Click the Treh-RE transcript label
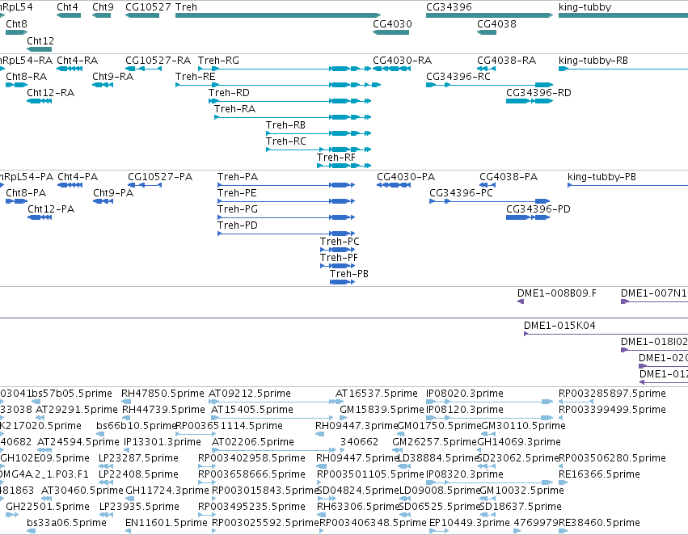Viewport: 688px width, 535px height. 196,76
